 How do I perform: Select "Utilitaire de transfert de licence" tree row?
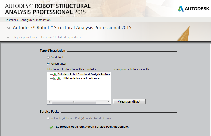pos(81,78)
